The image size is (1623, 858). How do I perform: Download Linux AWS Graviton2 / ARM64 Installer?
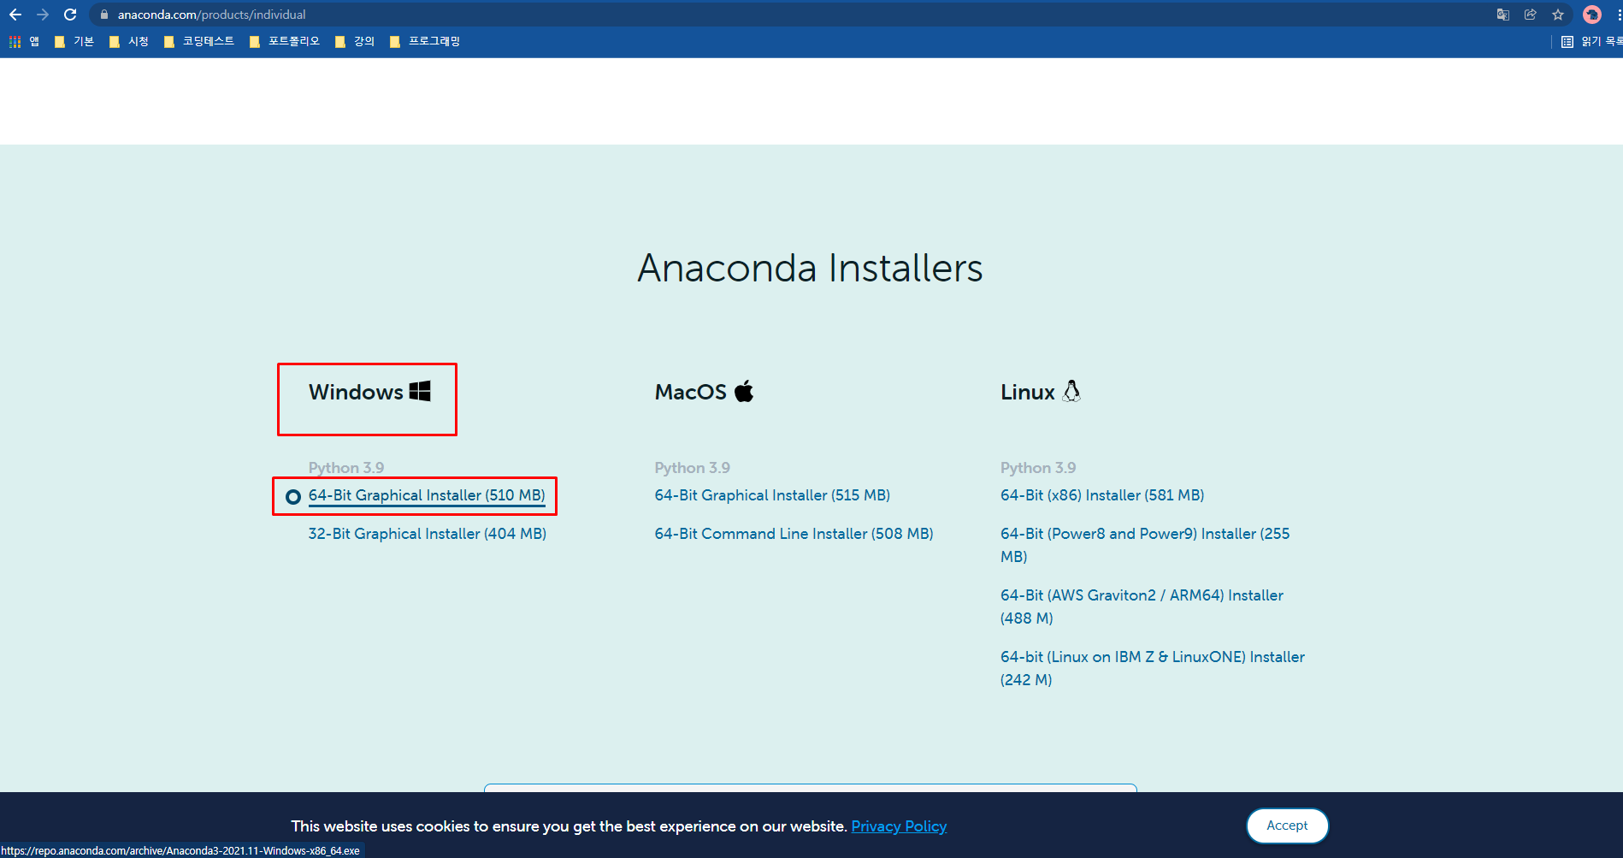pyautogui.click(x=1142, y=607)
